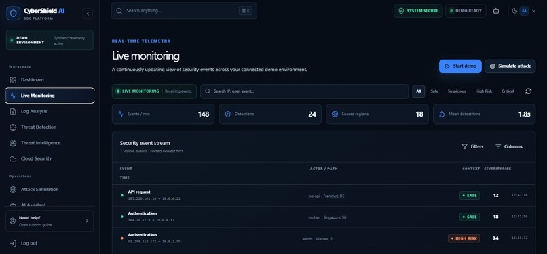Screen dimensions: 547x254
Task: Focus the Search IP, user, event field
Action: click(304, 91)
